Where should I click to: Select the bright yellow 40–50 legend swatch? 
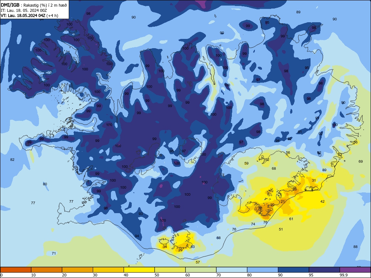[139, 270]
